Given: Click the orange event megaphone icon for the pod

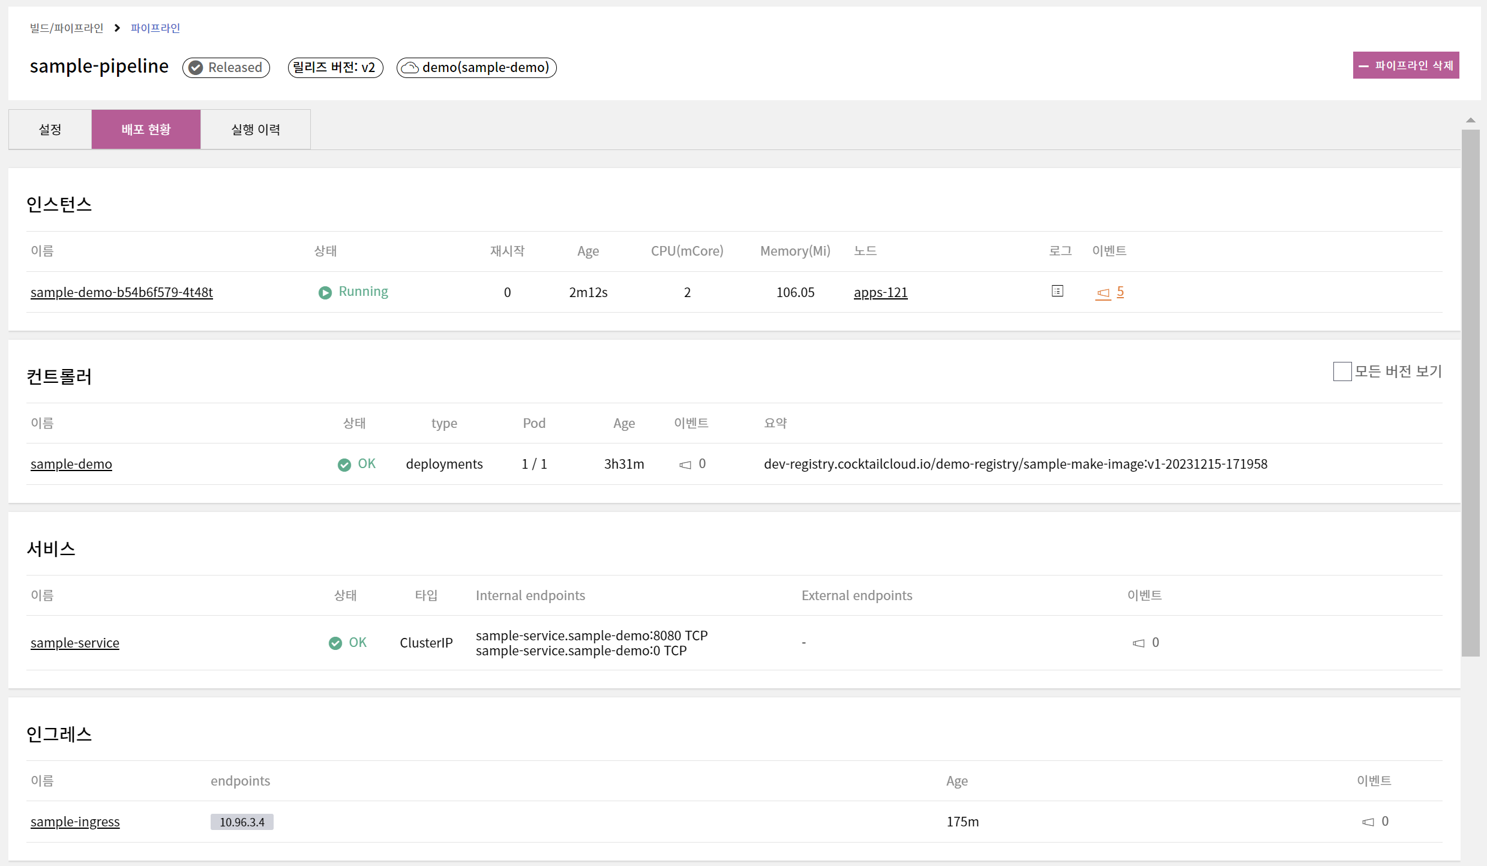Looking at the screenshot, I should [x=1103, y=293].
